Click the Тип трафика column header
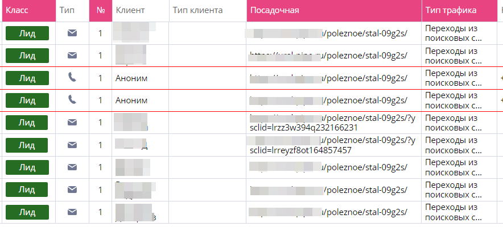Screen dimensions: 503x227 pyautogui.click(x=450, y=10)
